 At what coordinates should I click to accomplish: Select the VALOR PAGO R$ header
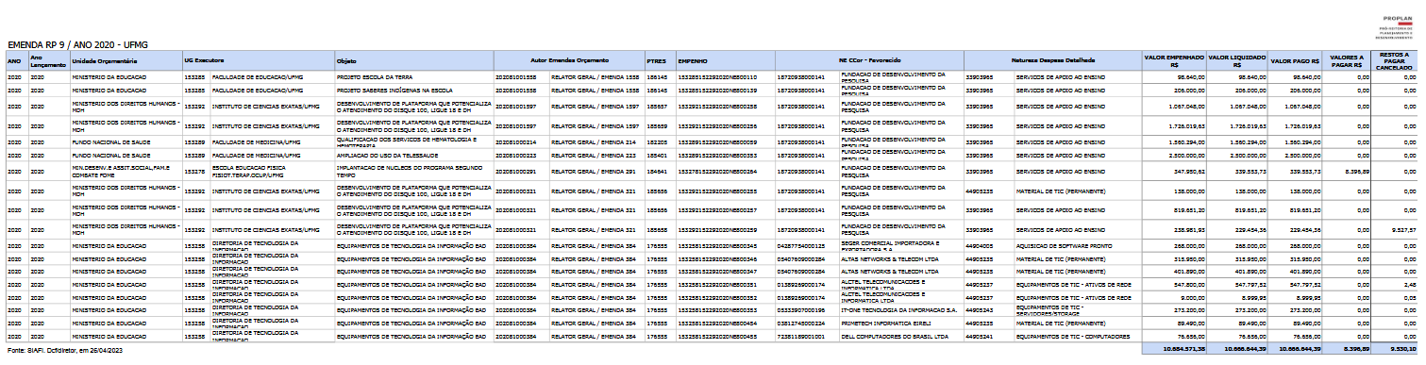pyautogui.click(x=1295, y=59)
